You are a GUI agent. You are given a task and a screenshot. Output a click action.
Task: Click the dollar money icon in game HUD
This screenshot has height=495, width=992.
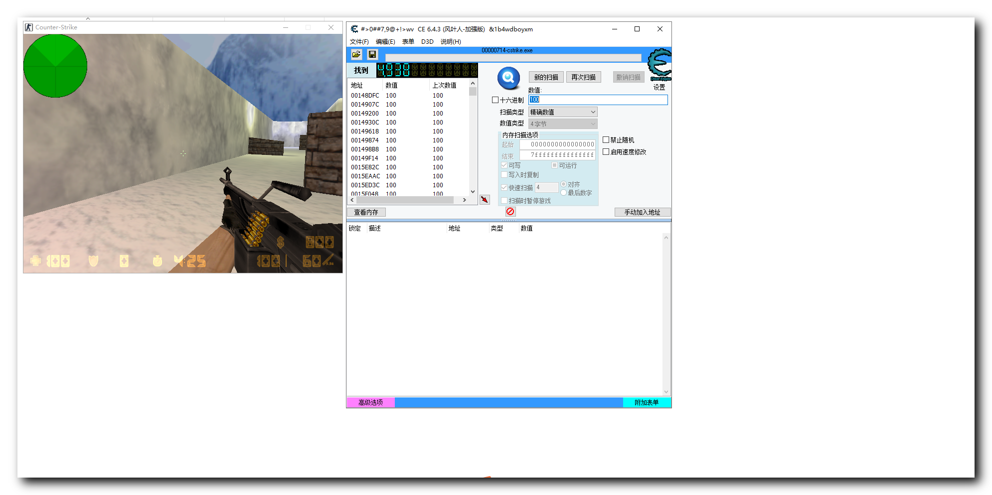281,243
